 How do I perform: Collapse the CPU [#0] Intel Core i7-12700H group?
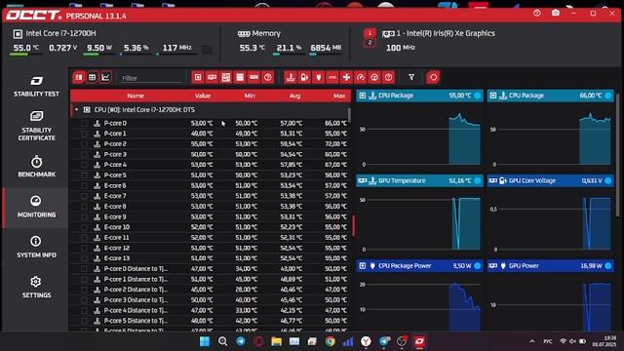pyautogui.click(x=76, y=110)
